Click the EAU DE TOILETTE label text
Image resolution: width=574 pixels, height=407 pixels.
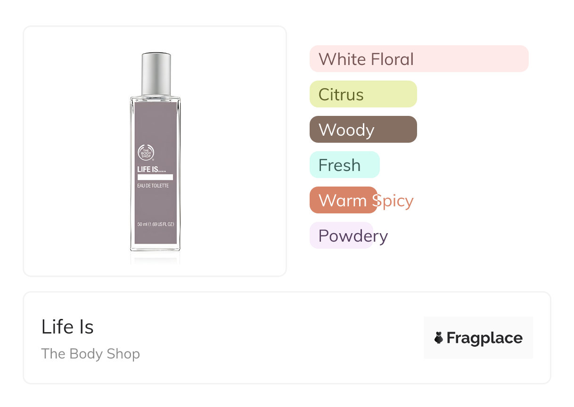[x=153, y=186]
